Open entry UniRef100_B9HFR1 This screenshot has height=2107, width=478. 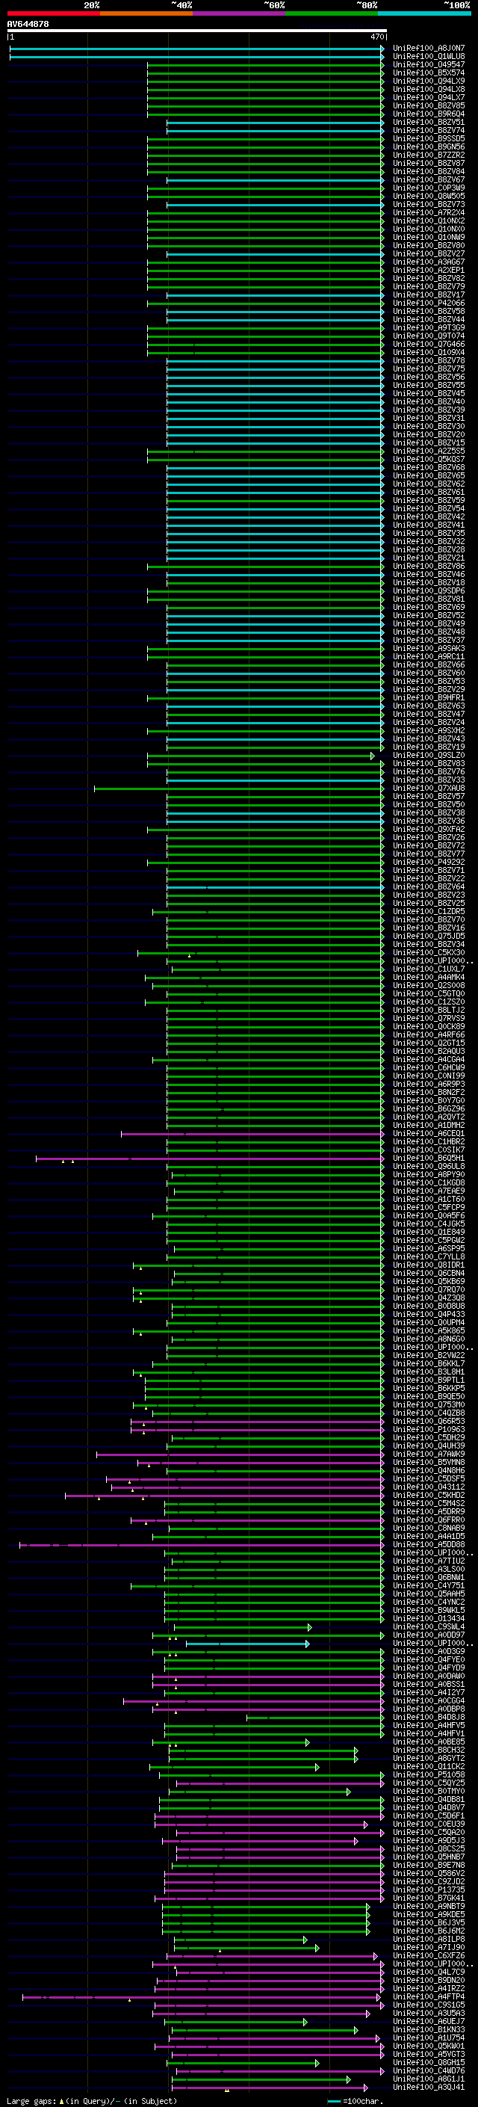click(429, 697)
